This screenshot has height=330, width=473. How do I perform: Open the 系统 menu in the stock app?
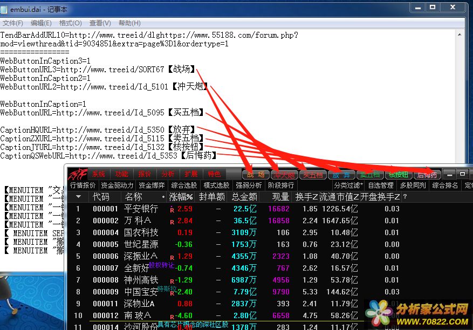[98, 174]
